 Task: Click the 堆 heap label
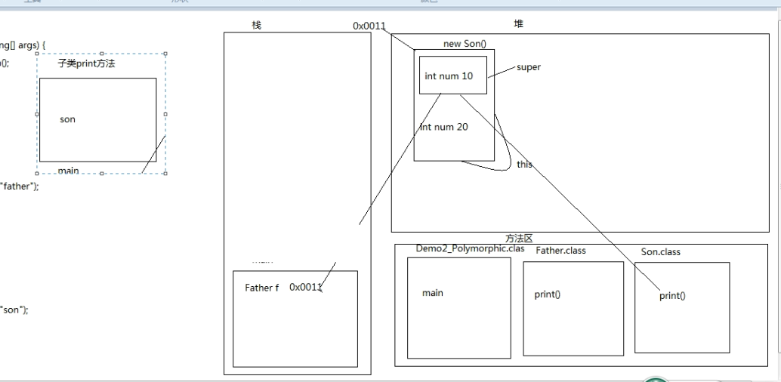[x=518, y=24]
